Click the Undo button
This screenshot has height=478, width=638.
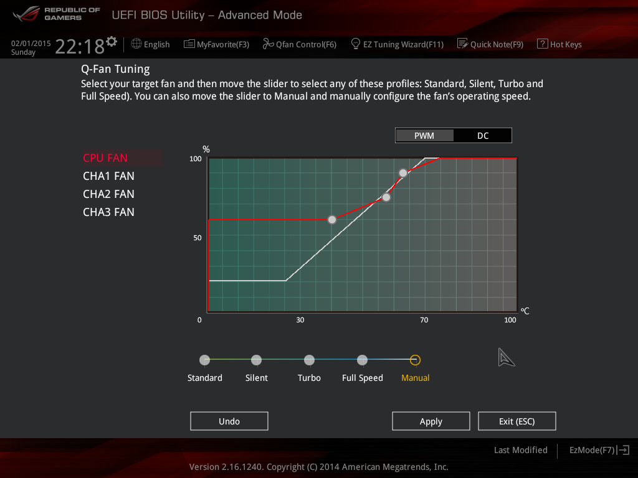tap(229, 421)
